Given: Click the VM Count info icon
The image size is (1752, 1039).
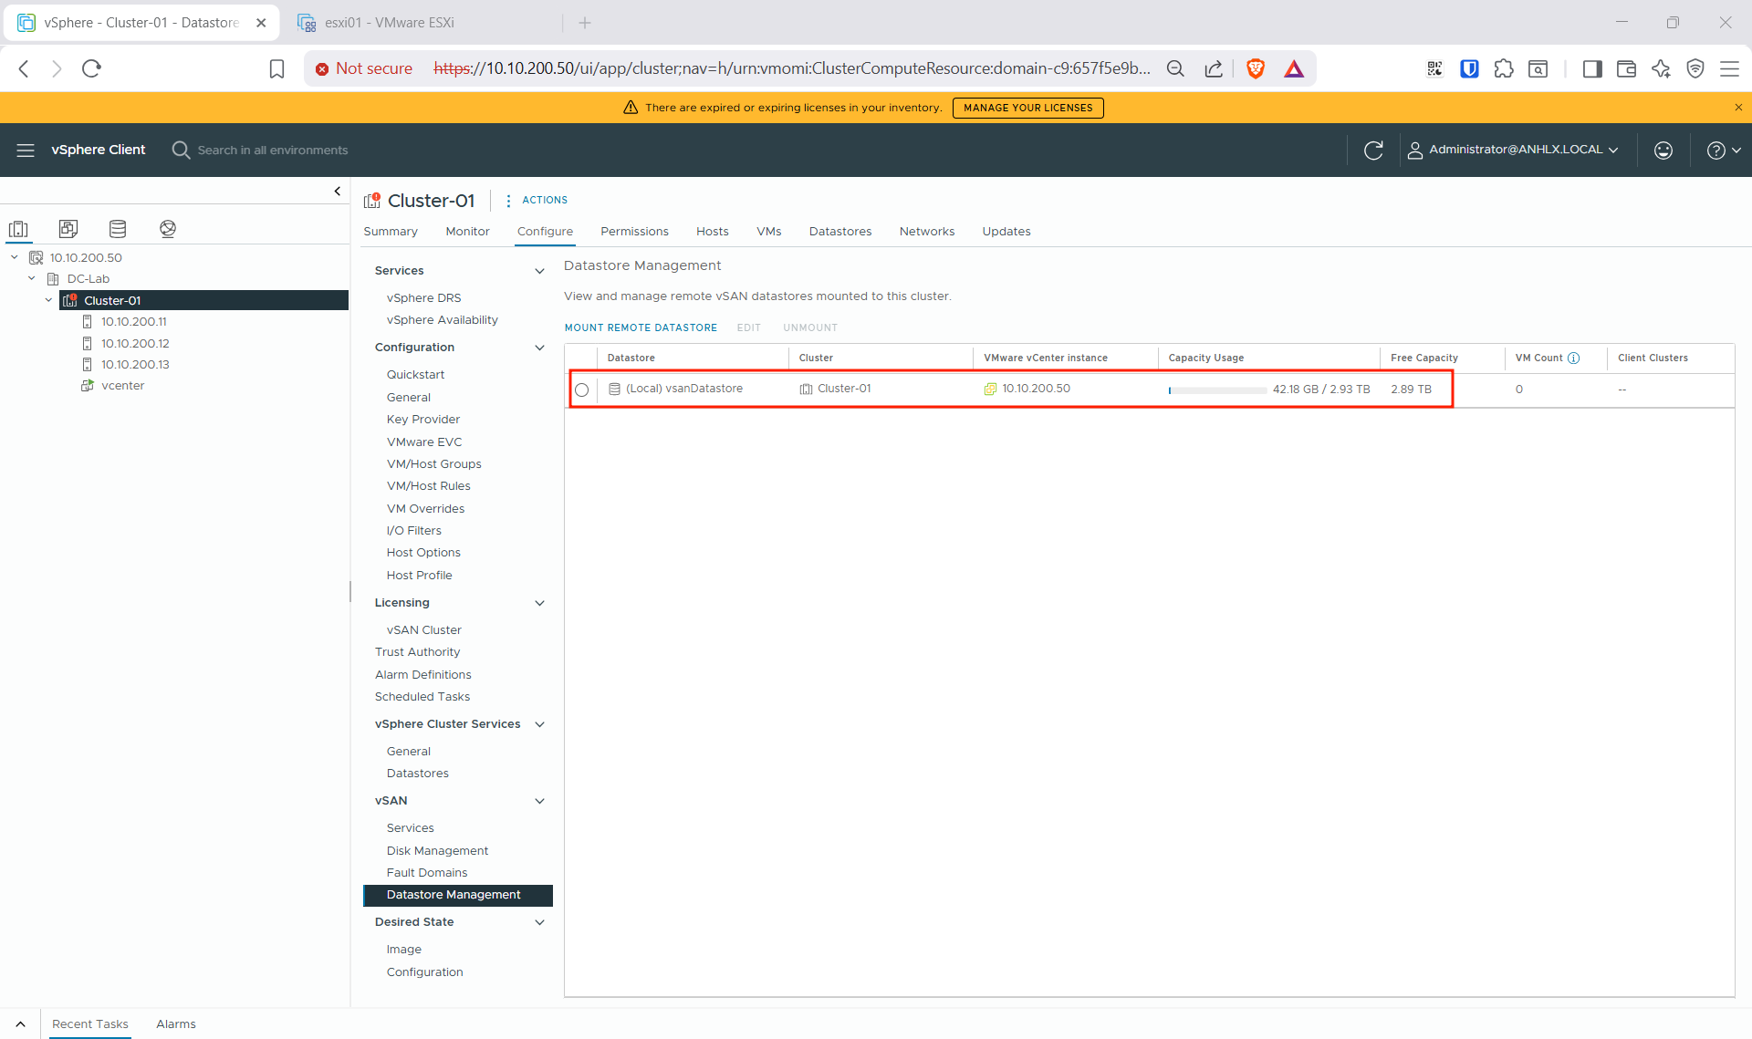Looking at the screenshot, I should click(x=1573, y=358).
